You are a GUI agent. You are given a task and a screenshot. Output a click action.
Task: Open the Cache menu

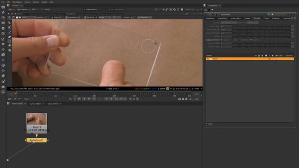tap(44, 2)
